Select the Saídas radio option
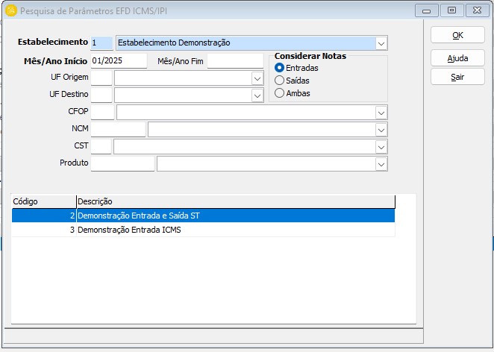 280,81
